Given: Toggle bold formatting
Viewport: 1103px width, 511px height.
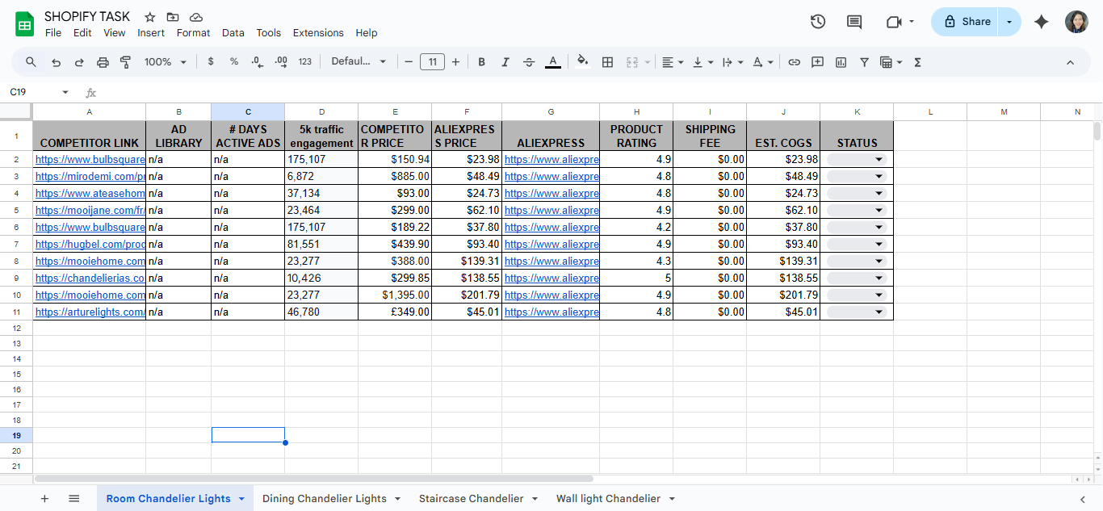Looking at the screenshot, I should [482, 62].
